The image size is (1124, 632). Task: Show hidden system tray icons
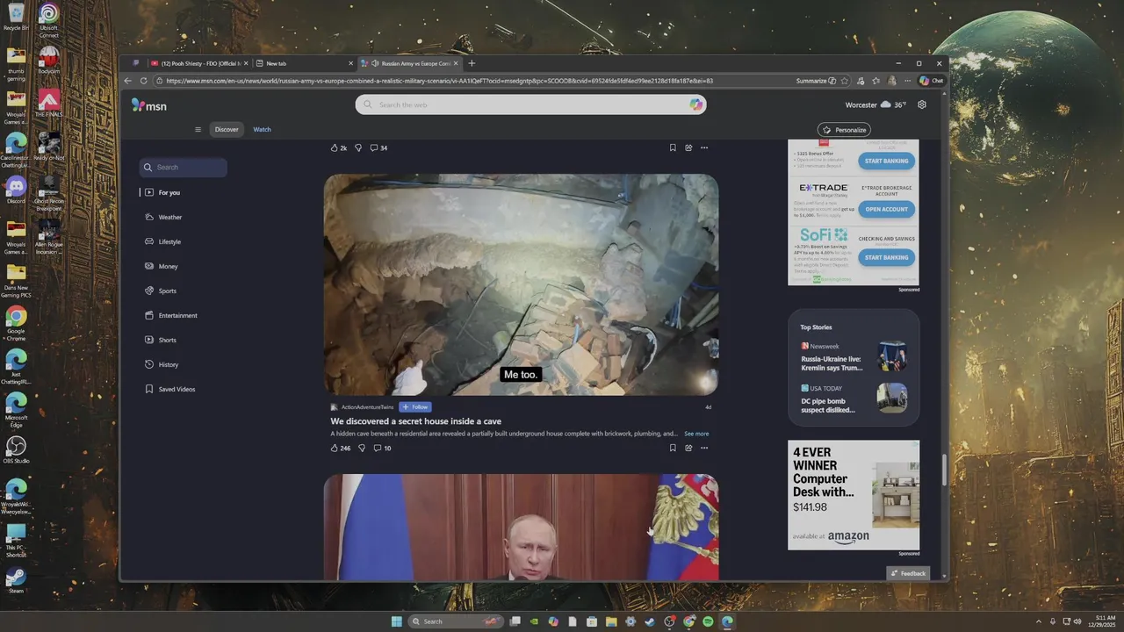(1040, 621)
